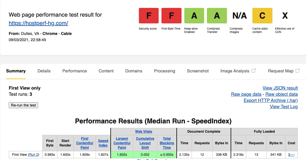This screenshot has height=160, width=306.
Task: Open the Image Analysis tab
Action: [235, 71]
